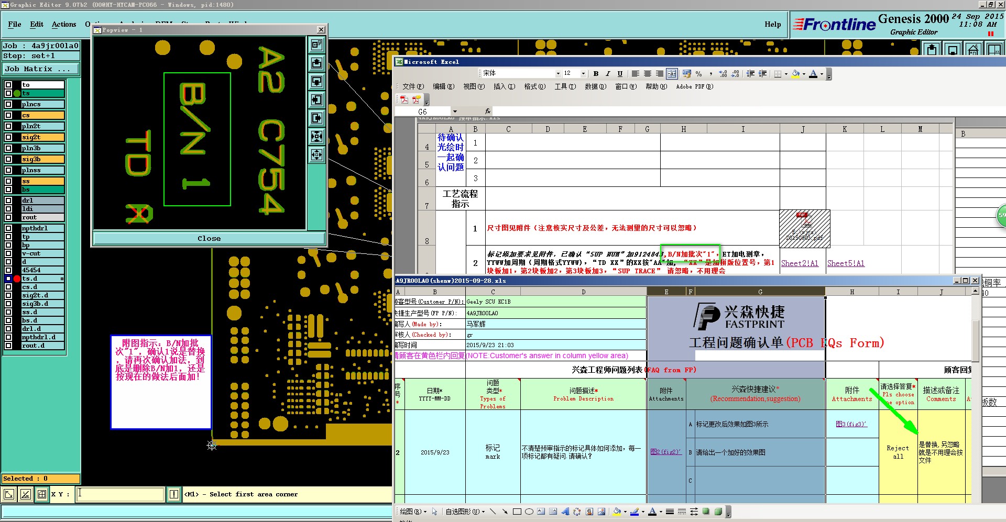This screenshot has height=522, width=1006.
Task: Click the Fill Color paint bucket in formatting toolbar
Action: [x=796, y=74]
